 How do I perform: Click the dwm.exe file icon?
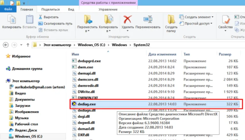click(x=74, y=67)
